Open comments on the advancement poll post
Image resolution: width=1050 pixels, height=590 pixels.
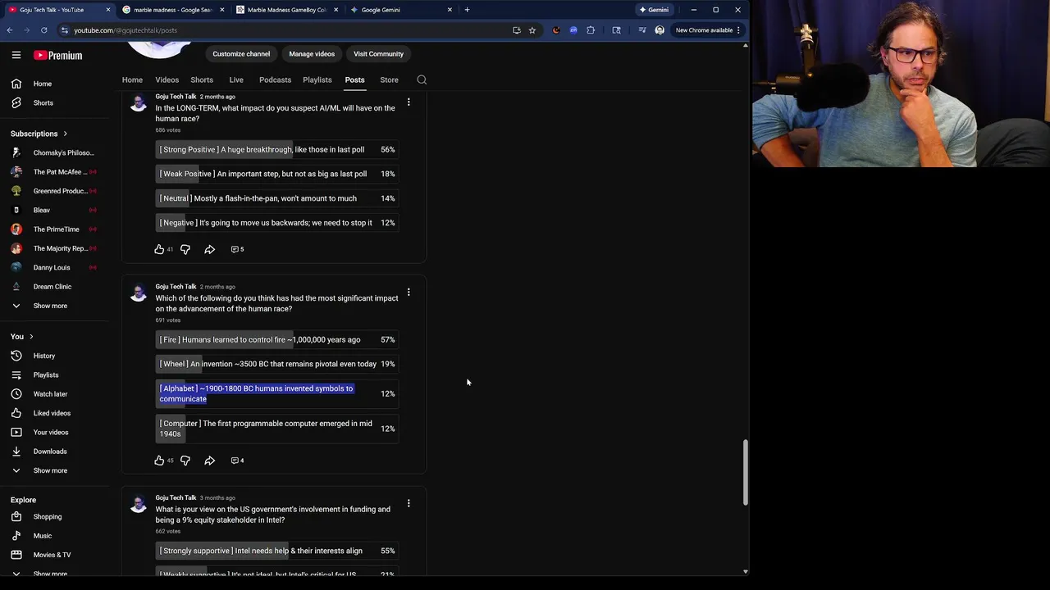coord(237,461)
